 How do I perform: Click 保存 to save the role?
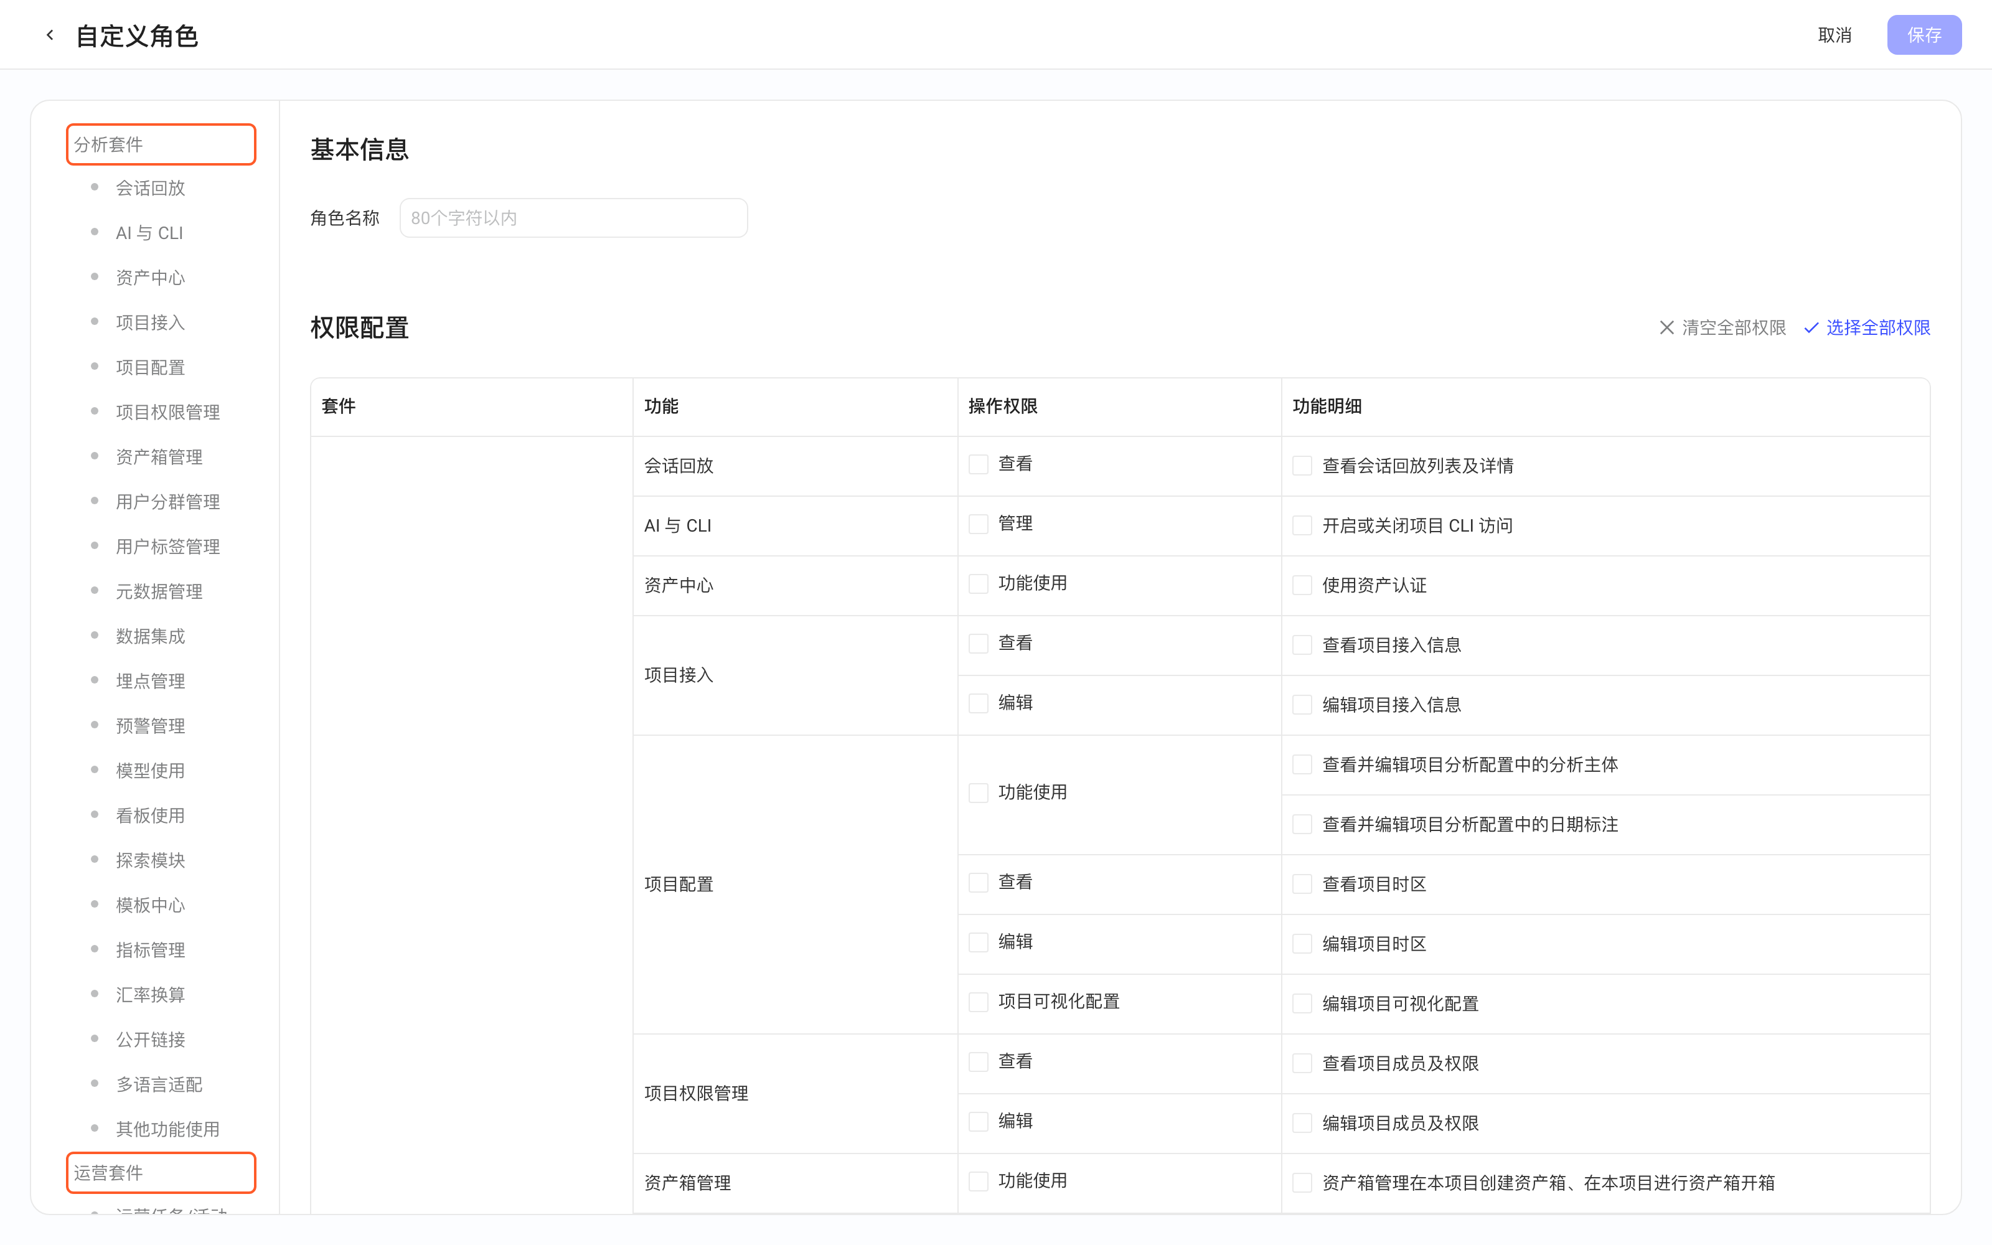[x=1924, y=35]
